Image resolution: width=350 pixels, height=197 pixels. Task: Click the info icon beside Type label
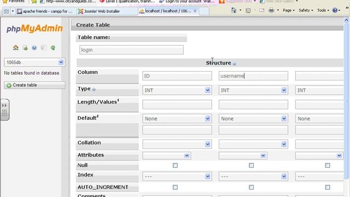pos(94,90)
